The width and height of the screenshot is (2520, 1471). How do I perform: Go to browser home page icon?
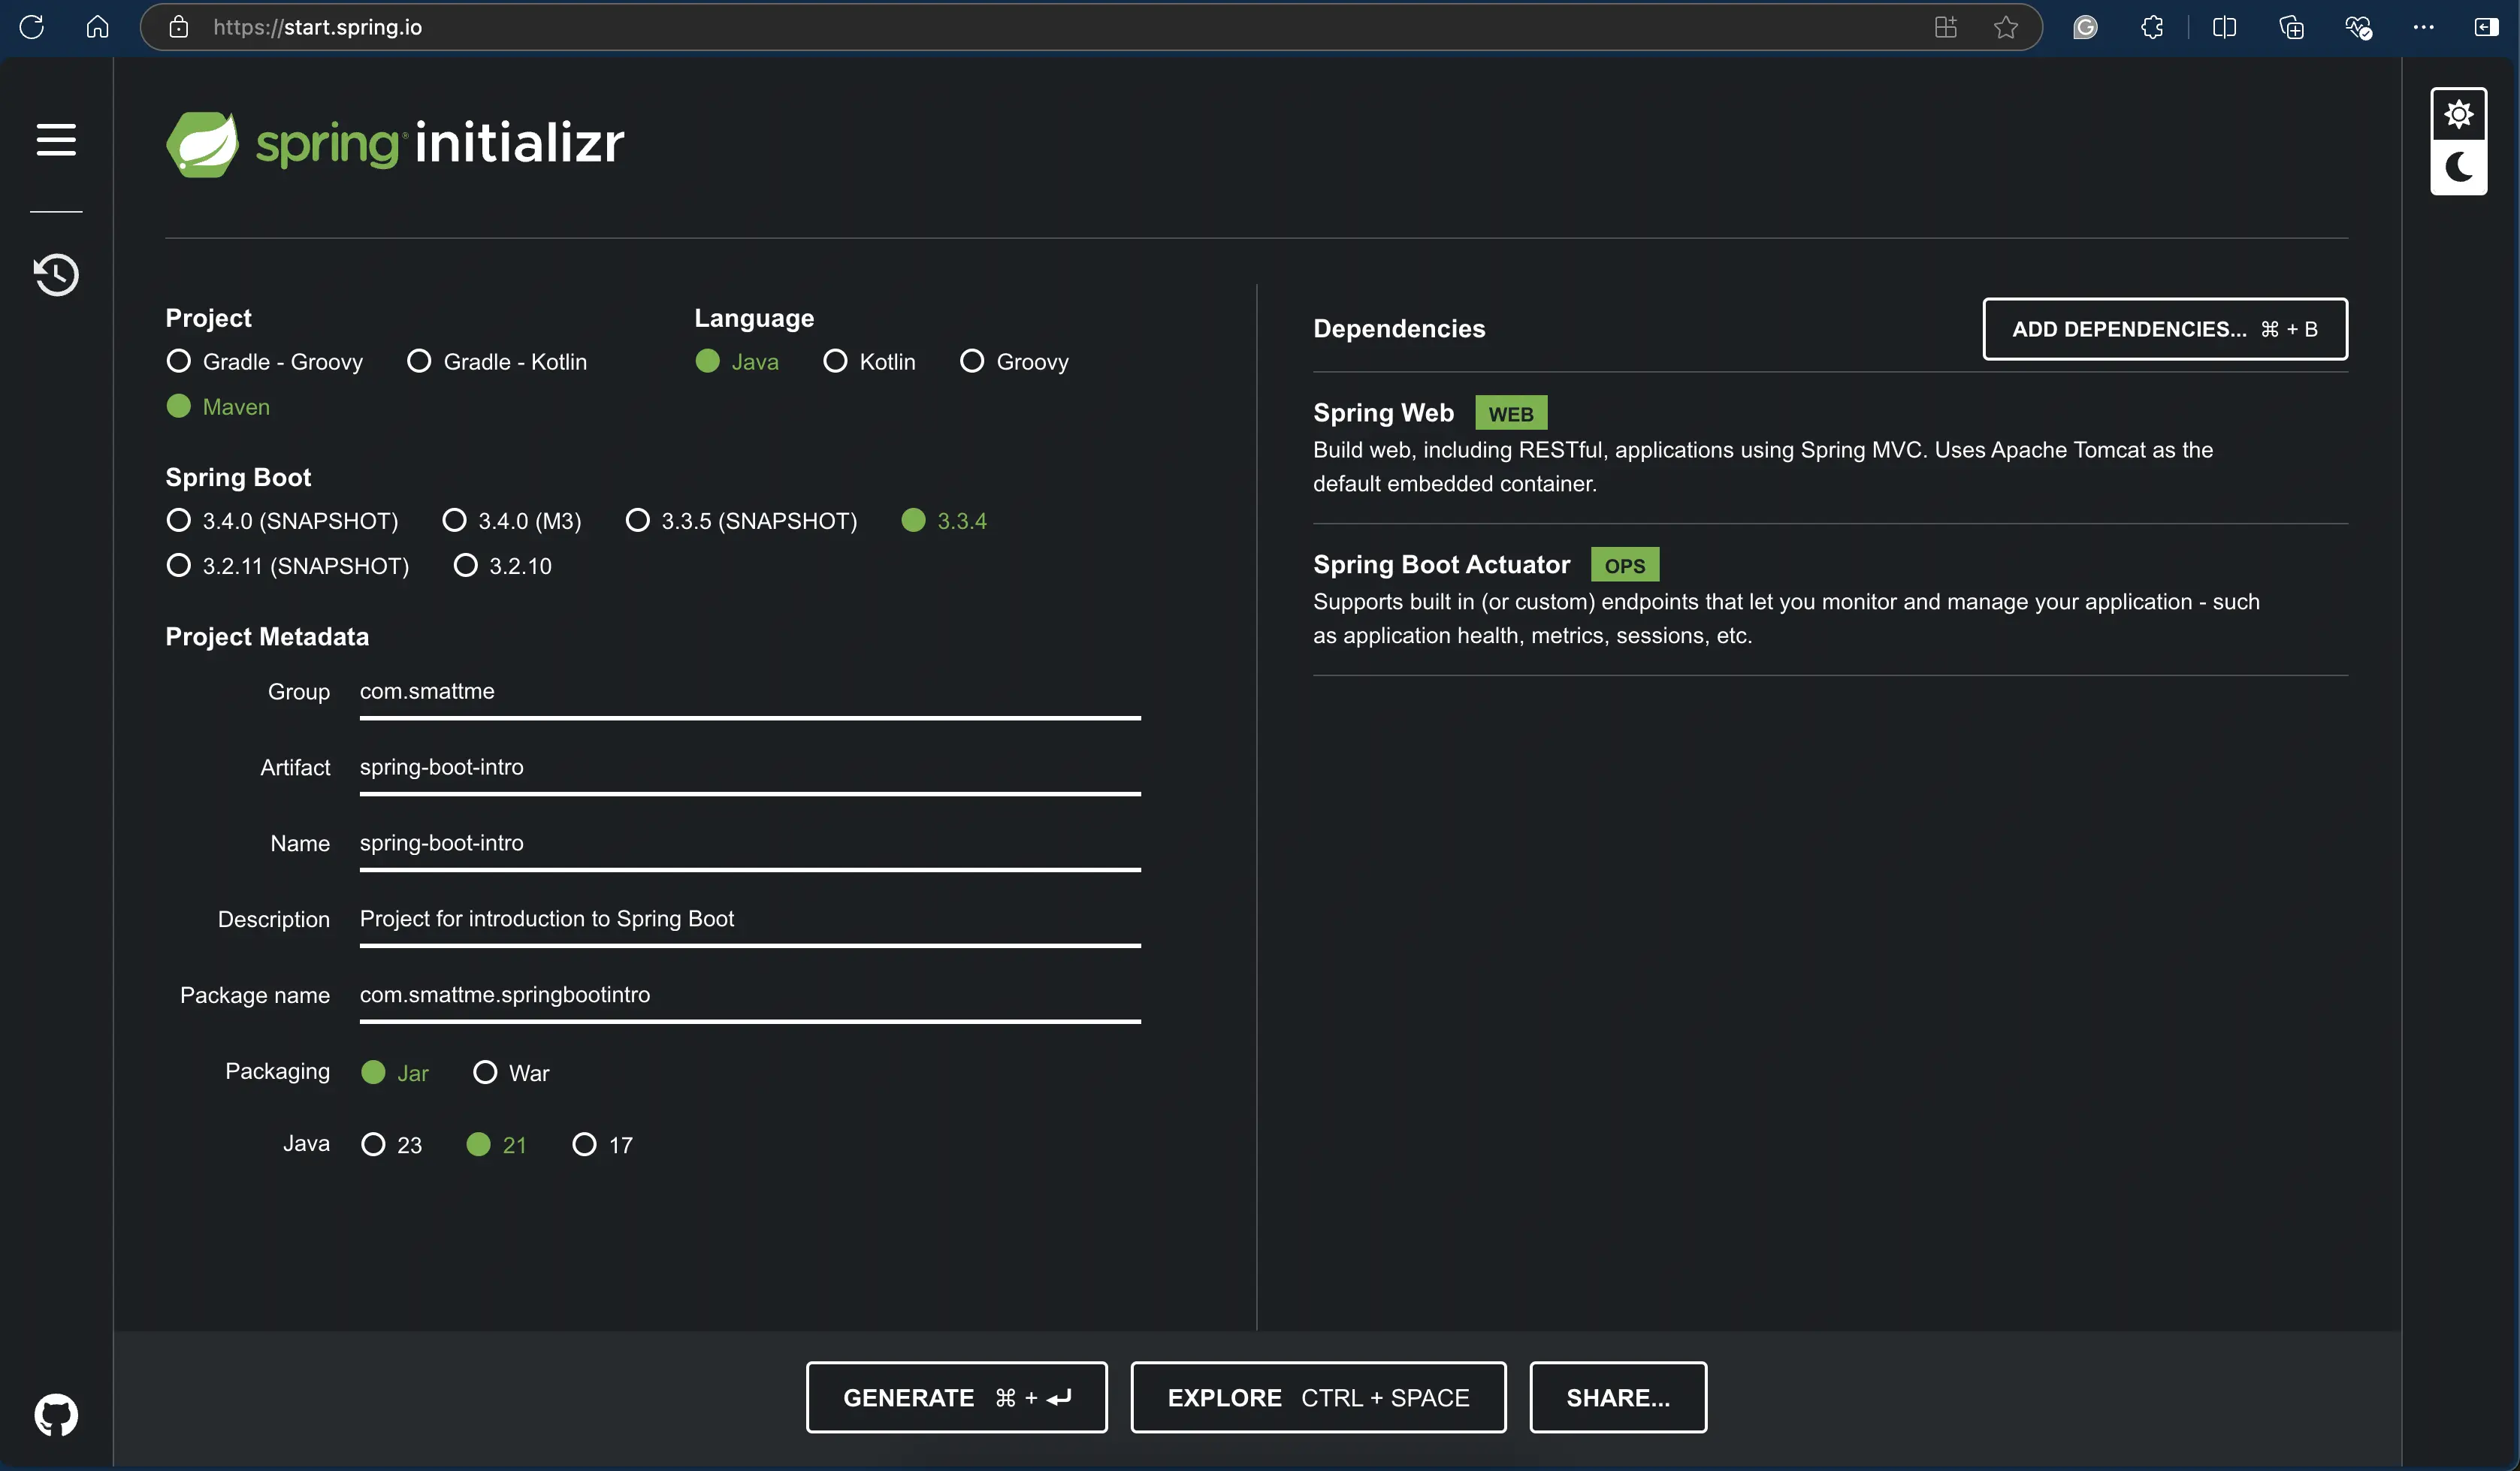(97, 27)
